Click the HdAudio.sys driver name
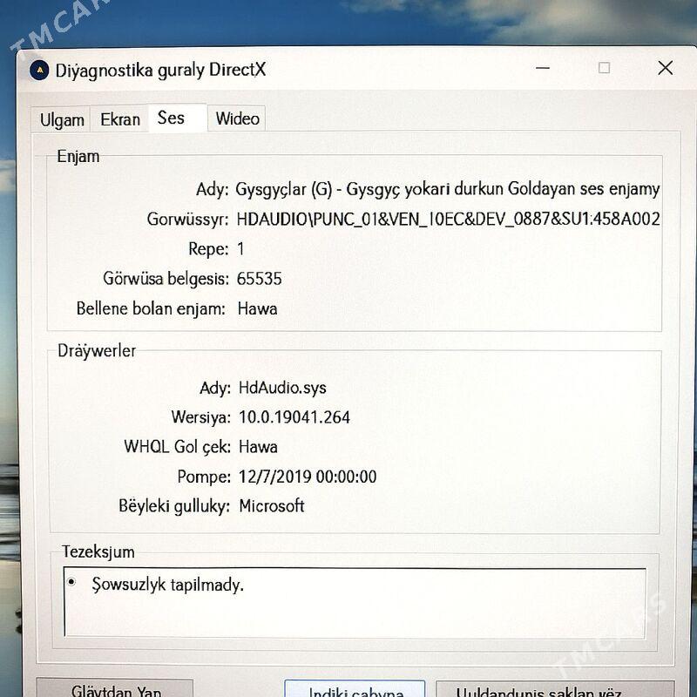697x697 pixels. tap(282, 388)
